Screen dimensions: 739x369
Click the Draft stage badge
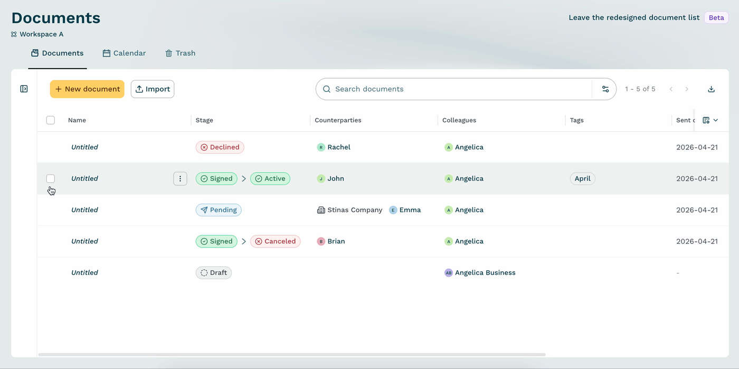(x=214, y=272)
